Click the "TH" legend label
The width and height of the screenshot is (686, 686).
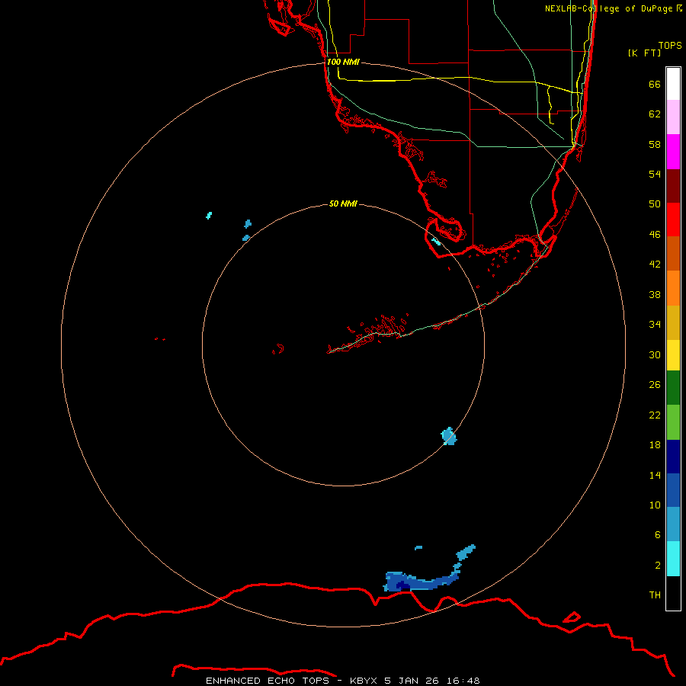tap(655, 595)
